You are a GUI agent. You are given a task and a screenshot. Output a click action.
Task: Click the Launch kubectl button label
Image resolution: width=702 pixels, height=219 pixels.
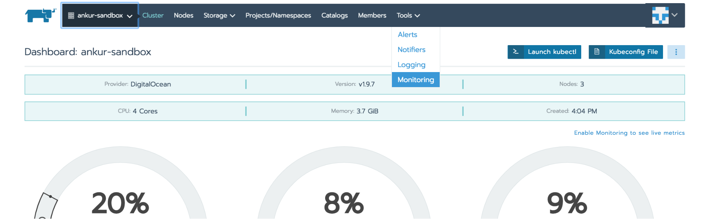coord(552,52)
